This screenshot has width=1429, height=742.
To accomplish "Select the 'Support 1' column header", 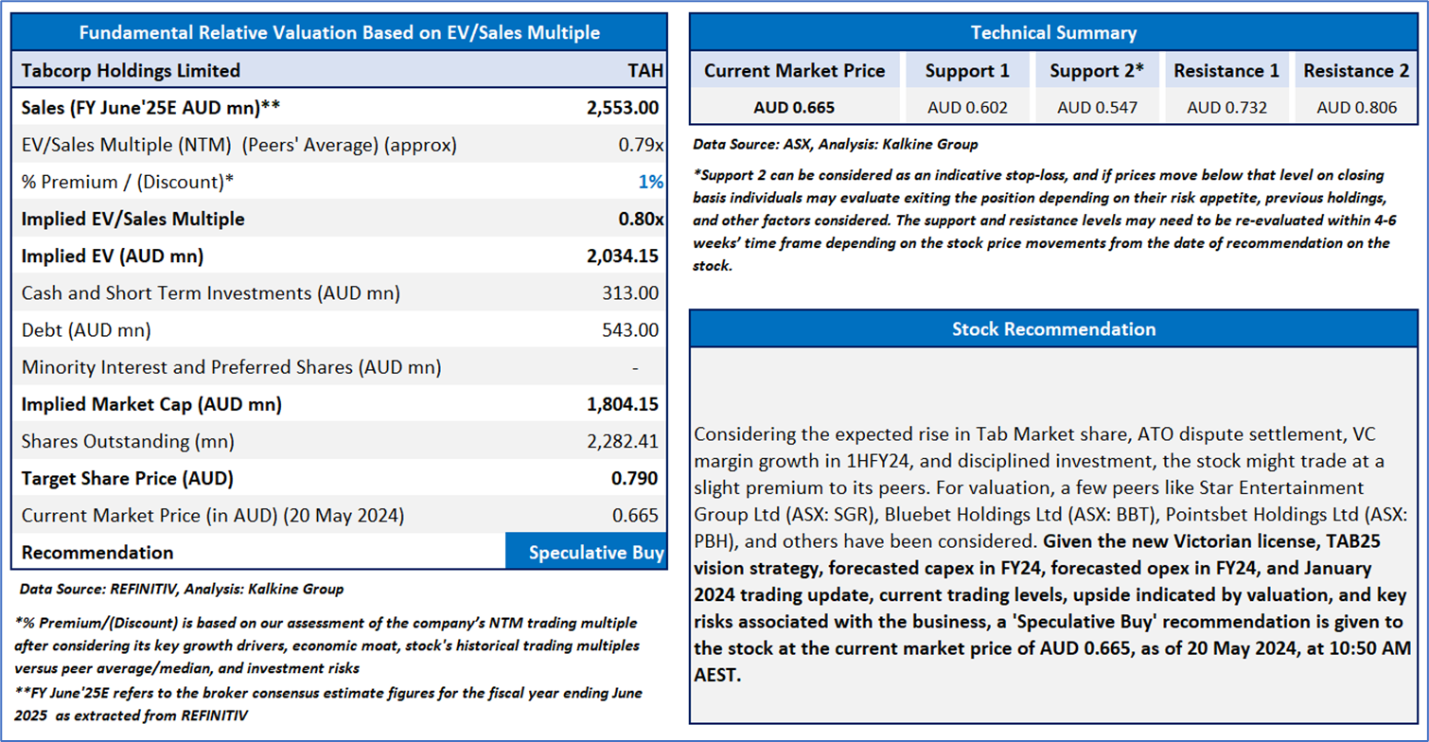I will tap(967, 71).
